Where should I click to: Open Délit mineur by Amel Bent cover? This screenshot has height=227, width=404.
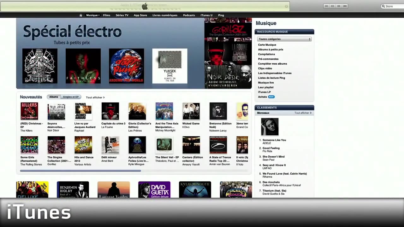(110, 145)
